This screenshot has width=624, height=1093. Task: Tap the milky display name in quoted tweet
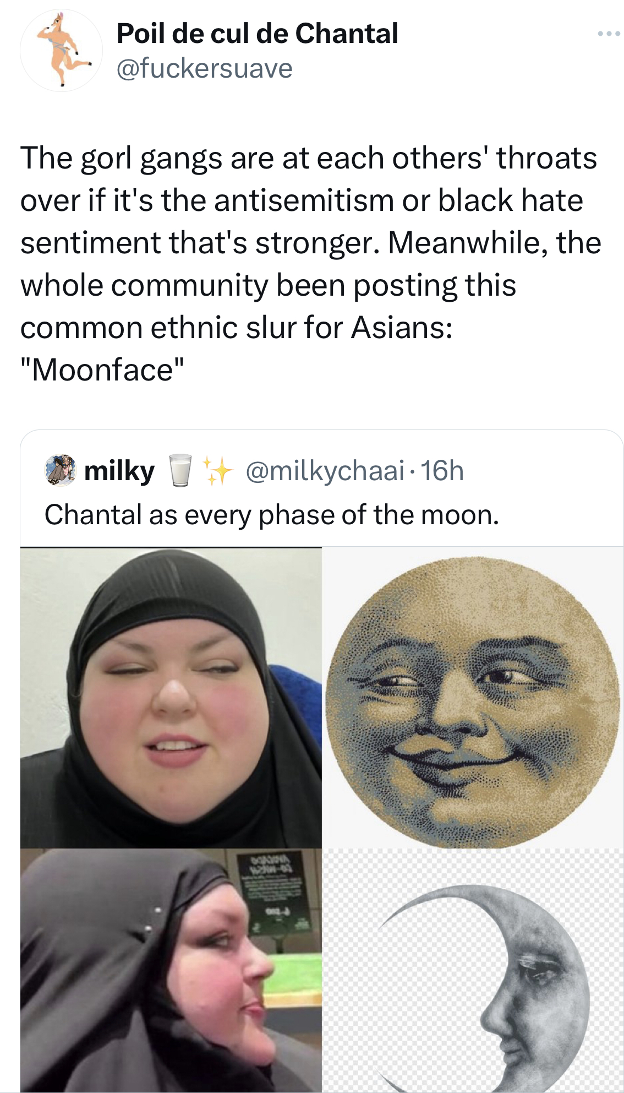point(119,471)
